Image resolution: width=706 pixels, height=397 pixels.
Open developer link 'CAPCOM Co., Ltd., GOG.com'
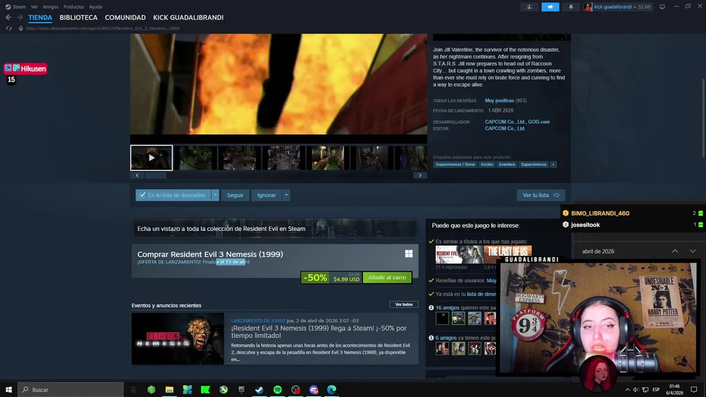coord(517,122)
